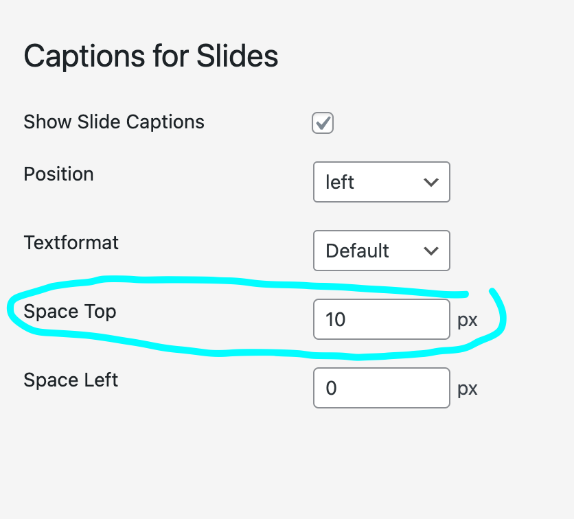This screenshot has width=574, height=519.
Task: Focus the Space Top input field
Action: (381, 319)
